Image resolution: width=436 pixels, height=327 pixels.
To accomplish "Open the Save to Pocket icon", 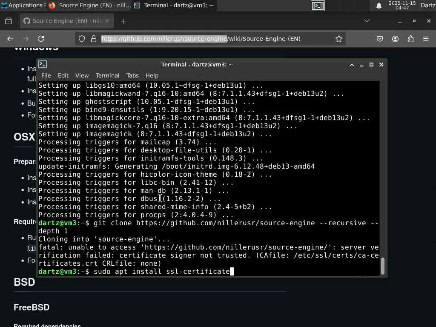I will point(379,39).
